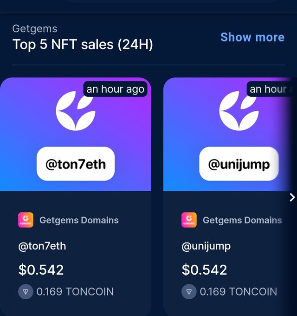Select the @ton7eth name text below image
The image size is (297, 316).
click(x=42, y=246)
